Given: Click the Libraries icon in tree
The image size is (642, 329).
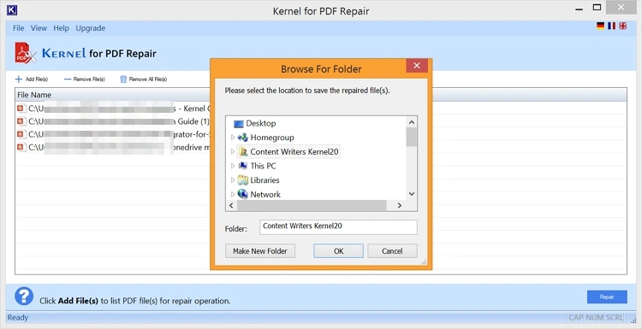Looking at the screenshot, I should tap(243, 180).
